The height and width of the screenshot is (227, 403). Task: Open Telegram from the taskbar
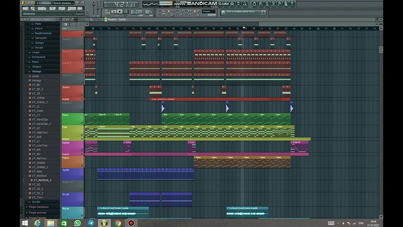[x=91, y=223]
